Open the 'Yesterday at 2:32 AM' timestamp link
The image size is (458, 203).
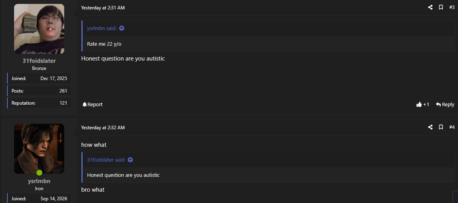pos(103,128)
